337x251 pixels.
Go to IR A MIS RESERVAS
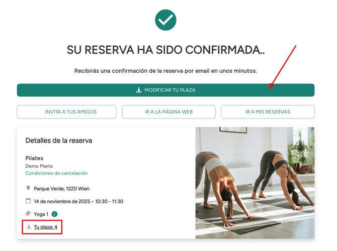coord(268,112)
